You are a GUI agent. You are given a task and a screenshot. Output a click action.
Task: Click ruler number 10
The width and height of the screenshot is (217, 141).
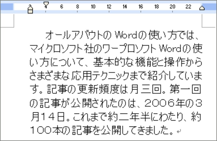pos(93,6)
